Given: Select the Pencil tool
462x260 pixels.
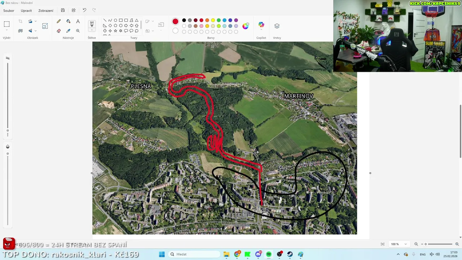Looking at the screenshot, I should (58, 21).
